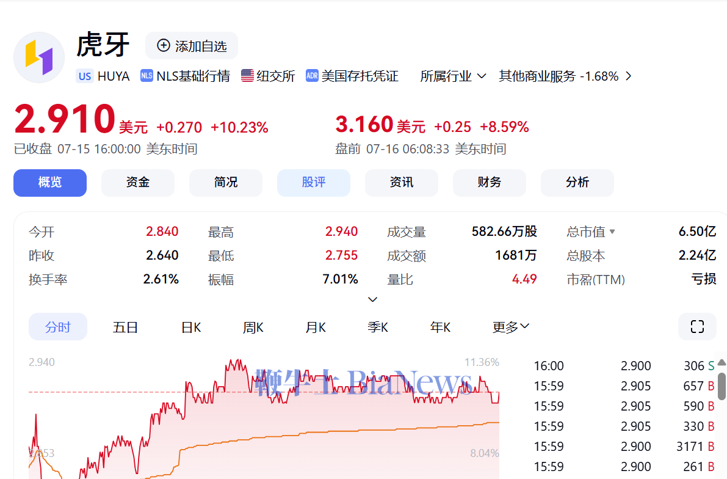
Task: Select the 概览 tab
Action: [50, 183]
